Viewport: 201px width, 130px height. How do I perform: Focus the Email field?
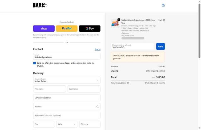click(67, 56)
